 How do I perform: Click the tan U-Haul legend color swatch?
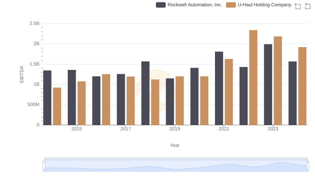pyautogui.click(x=231, y=5)
